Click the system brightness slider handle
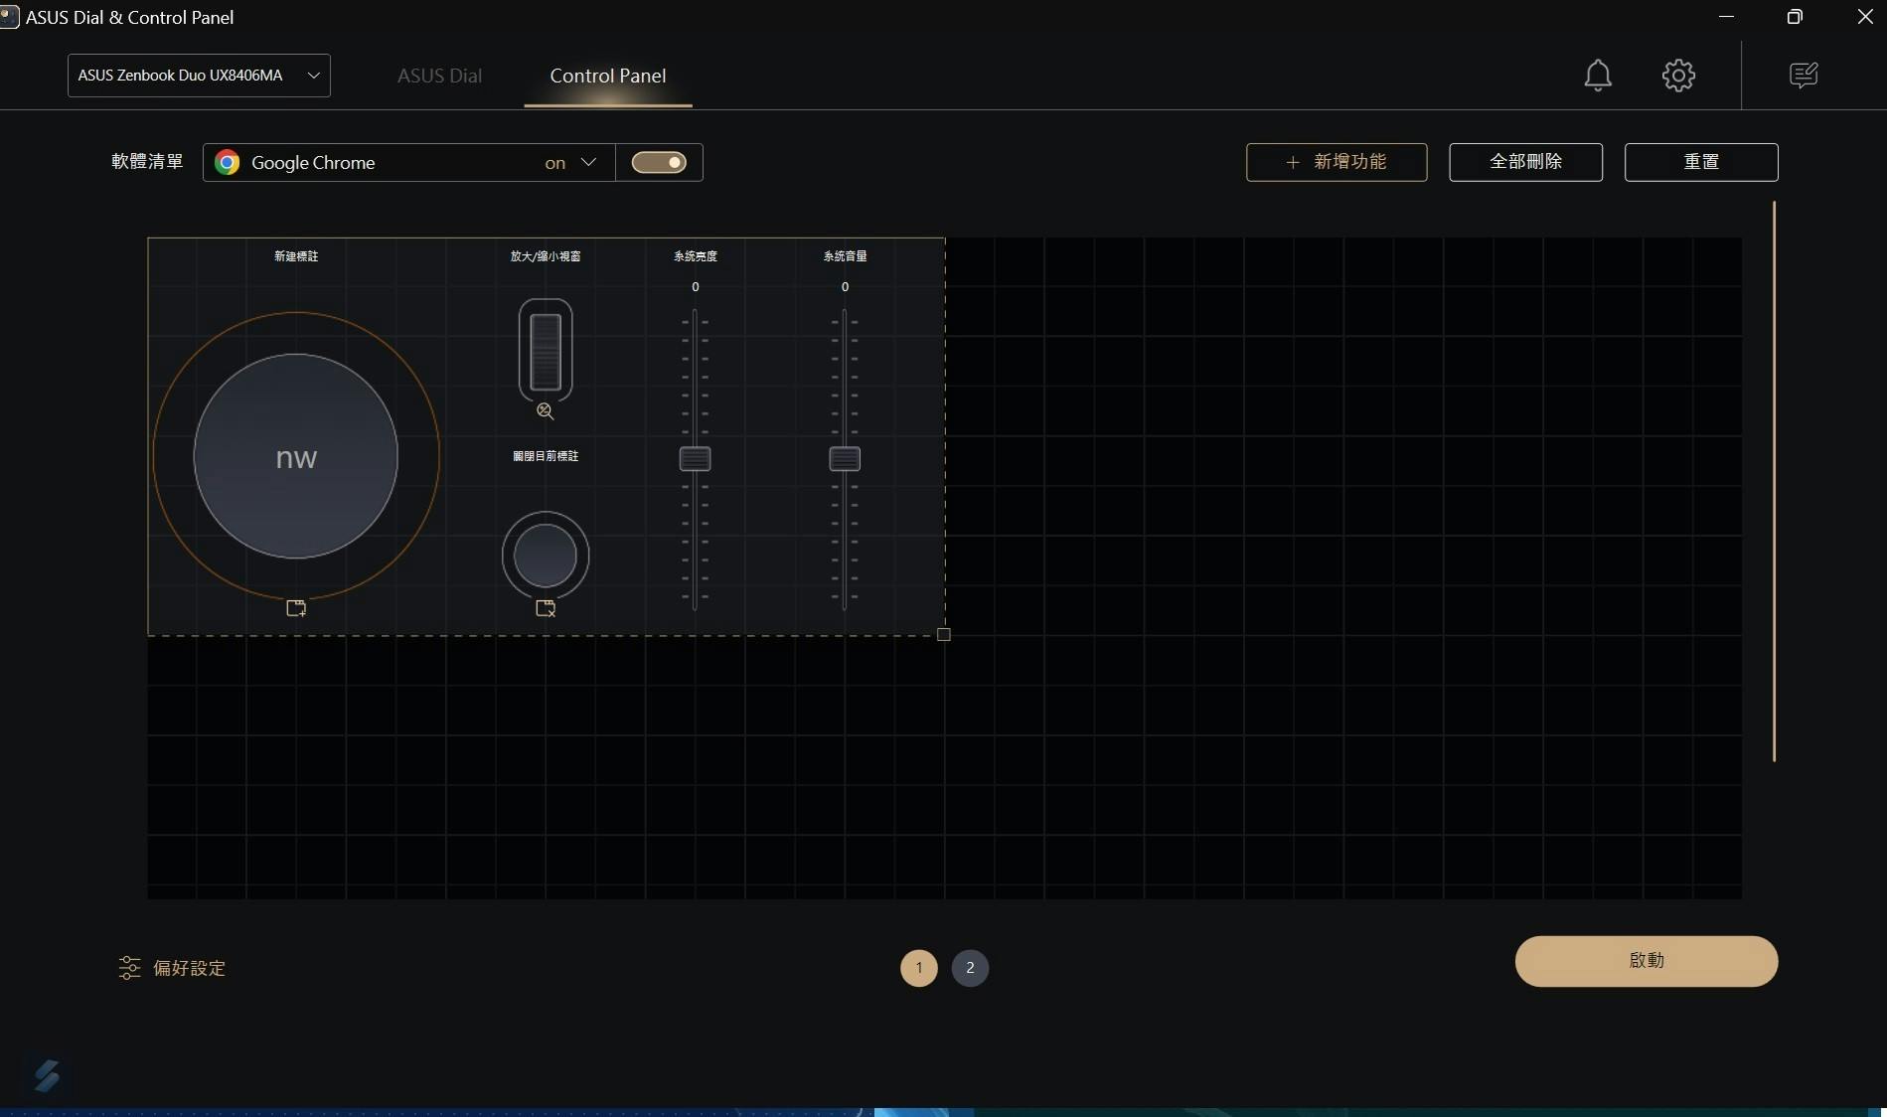 click(695, 459)
